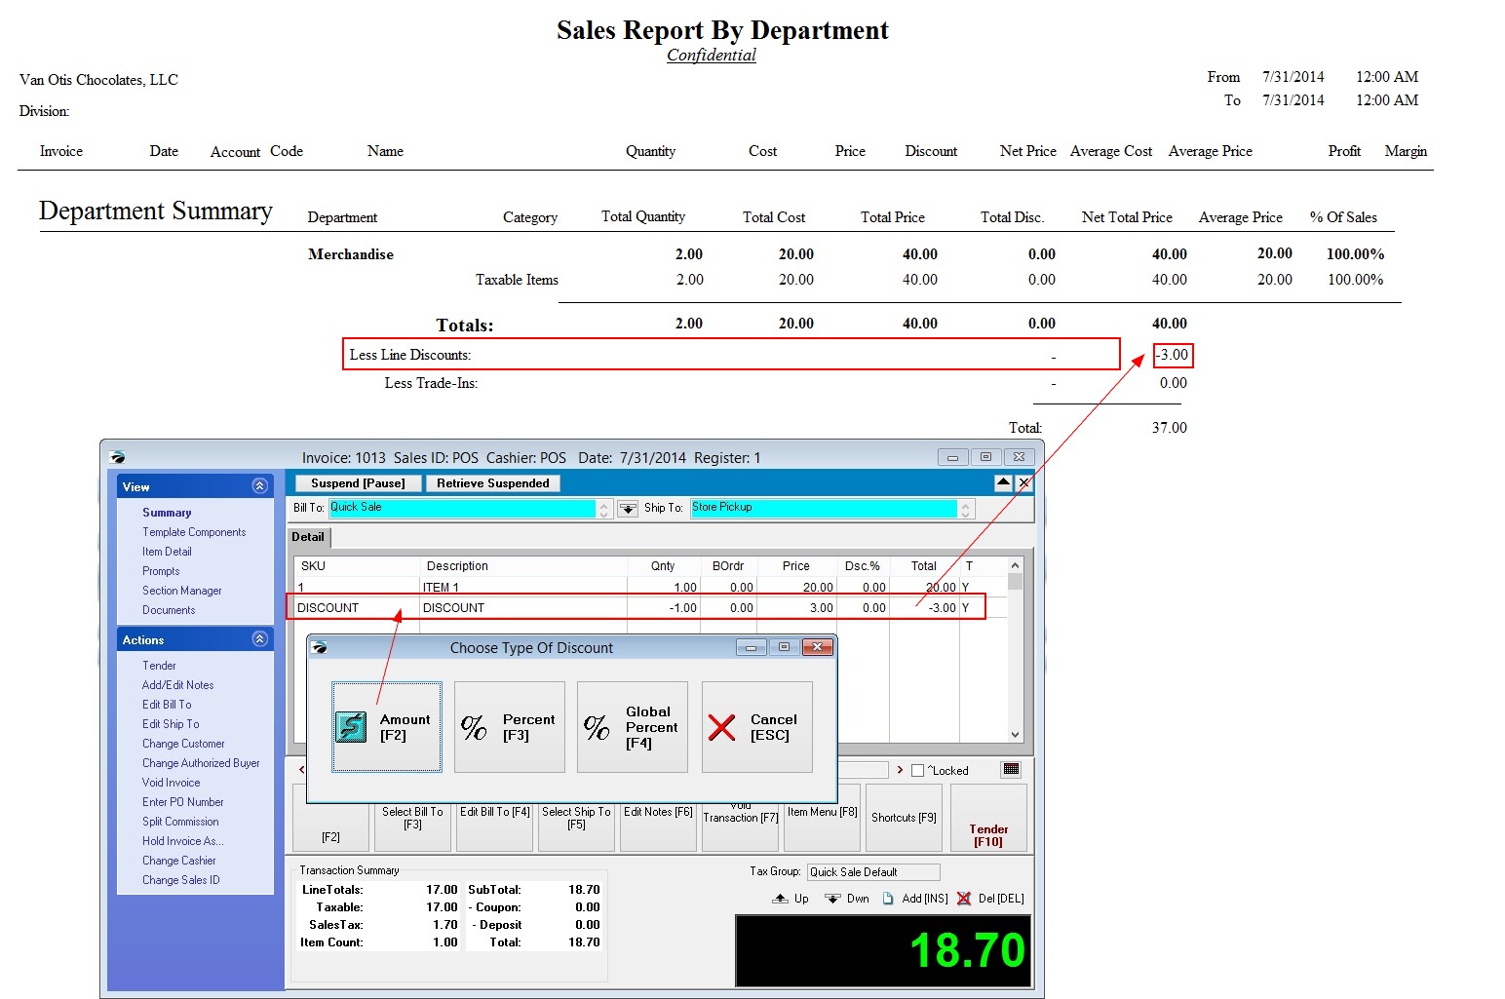Select Tender in the Actions list
The width and height of the screenshot is (1505, 999).
[x=159, y=666]
